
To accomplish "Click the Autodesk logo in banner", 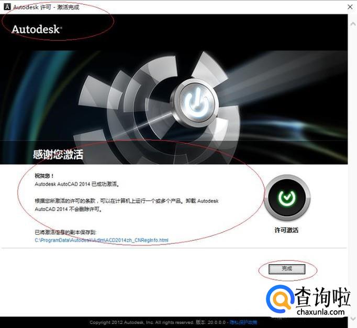I will tap(37, 29).
